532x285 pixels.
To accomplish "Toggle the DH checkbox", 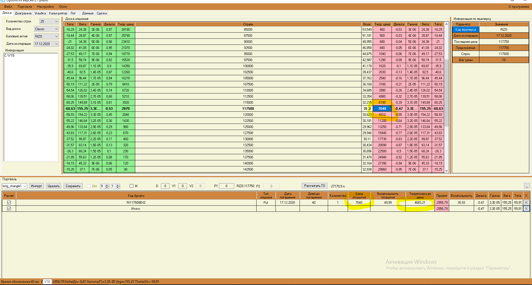I will pyautogui.click(x=89, y=186).
